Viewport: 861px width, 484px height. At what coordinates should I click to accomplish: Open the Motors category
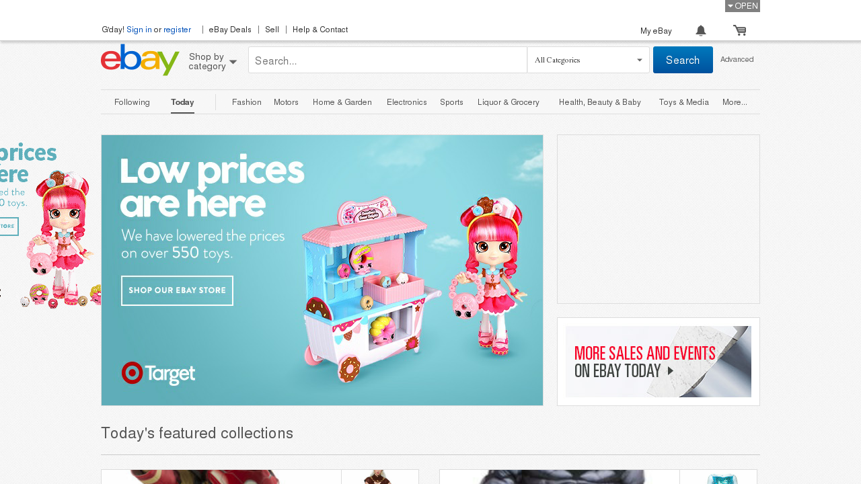(x=286, y=102)
